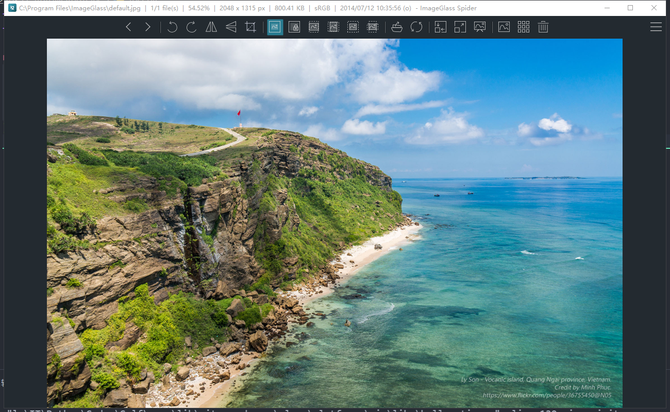Maximize the ImageGlass window

[630, 8]
